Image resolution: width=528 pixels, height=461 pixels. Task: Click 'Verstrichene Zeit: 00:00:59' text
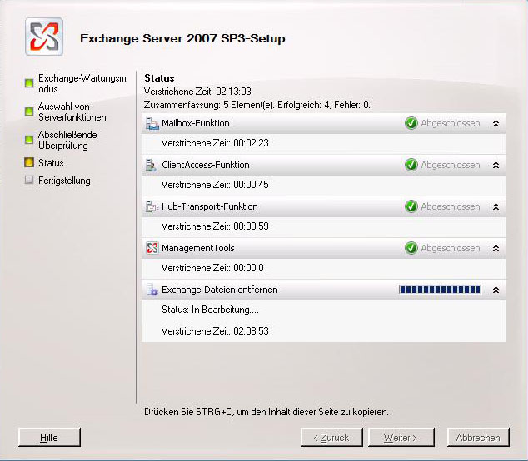[x=215, y=226]
